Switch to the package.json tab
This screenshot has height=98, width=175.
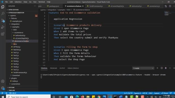[x=53, y=6]
